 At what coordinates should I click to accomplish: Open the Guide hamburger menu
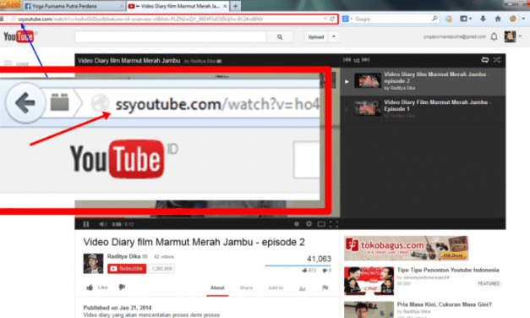click(x=8, y=63)
